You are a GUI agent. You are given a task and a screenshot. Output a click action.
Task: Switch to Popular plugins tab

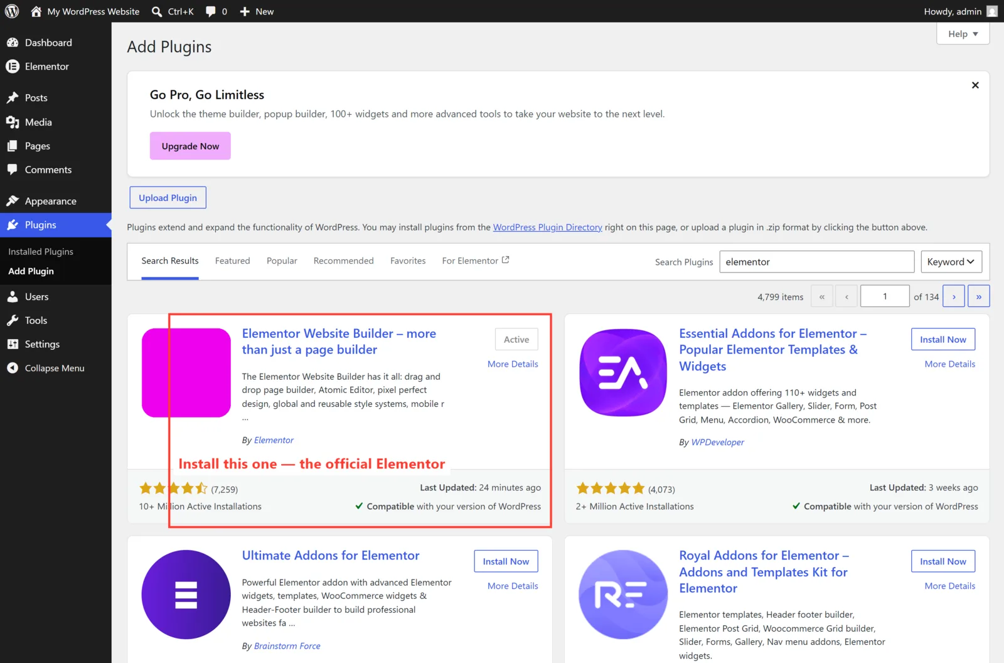[282, 261]
